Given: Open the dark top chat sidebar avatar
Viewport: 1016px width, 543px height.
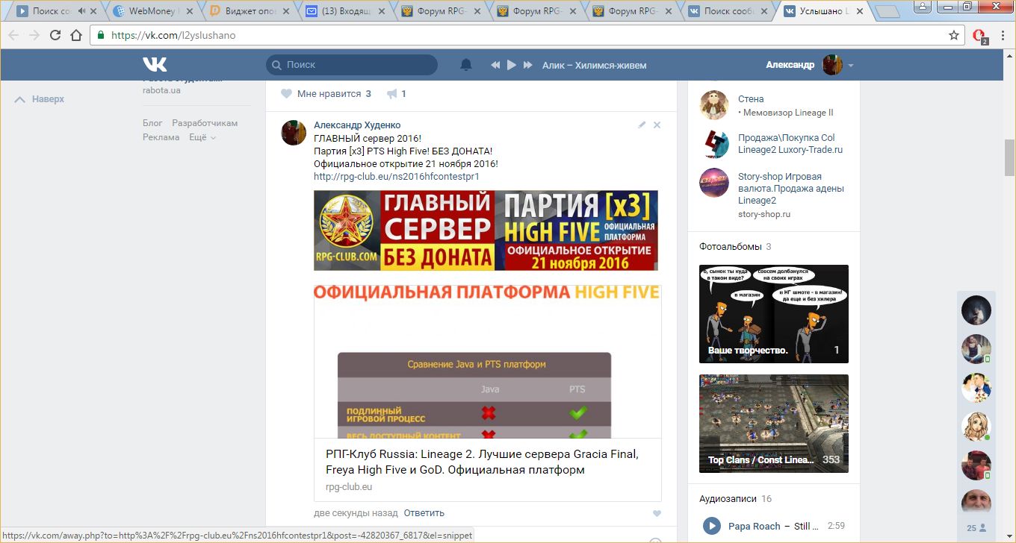Looking at the screenshot, I should pyautogui.click(x=976, y=310).
